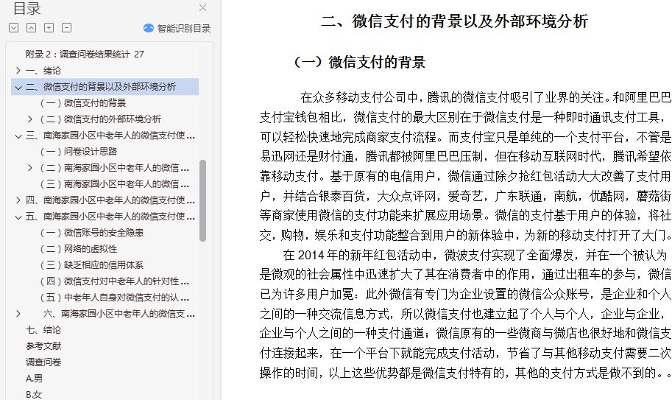672x400 pixels.
Task: Open 六、南海家园小区中老年人的微信支 entry
Action: tap(119, 314)
